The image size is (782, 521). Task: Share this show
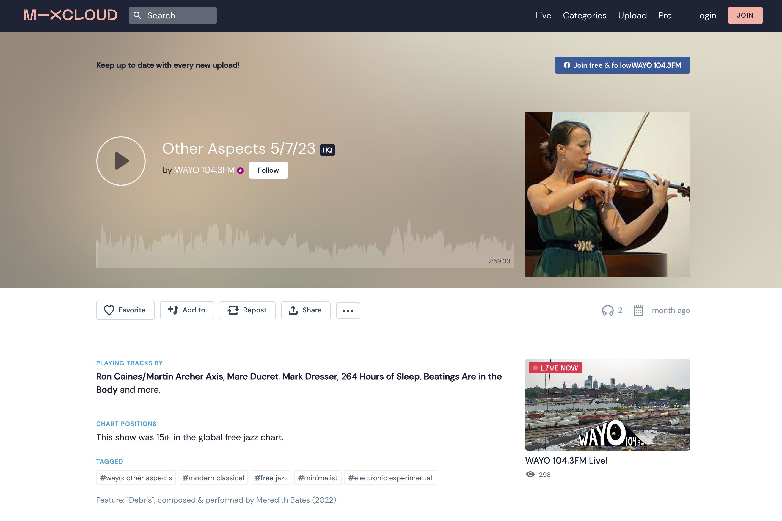pos(305,310)
